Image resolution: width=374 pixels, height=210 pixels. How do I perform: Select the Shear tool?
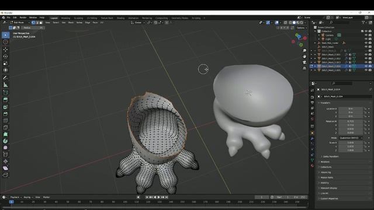click(x=5, y=168)
